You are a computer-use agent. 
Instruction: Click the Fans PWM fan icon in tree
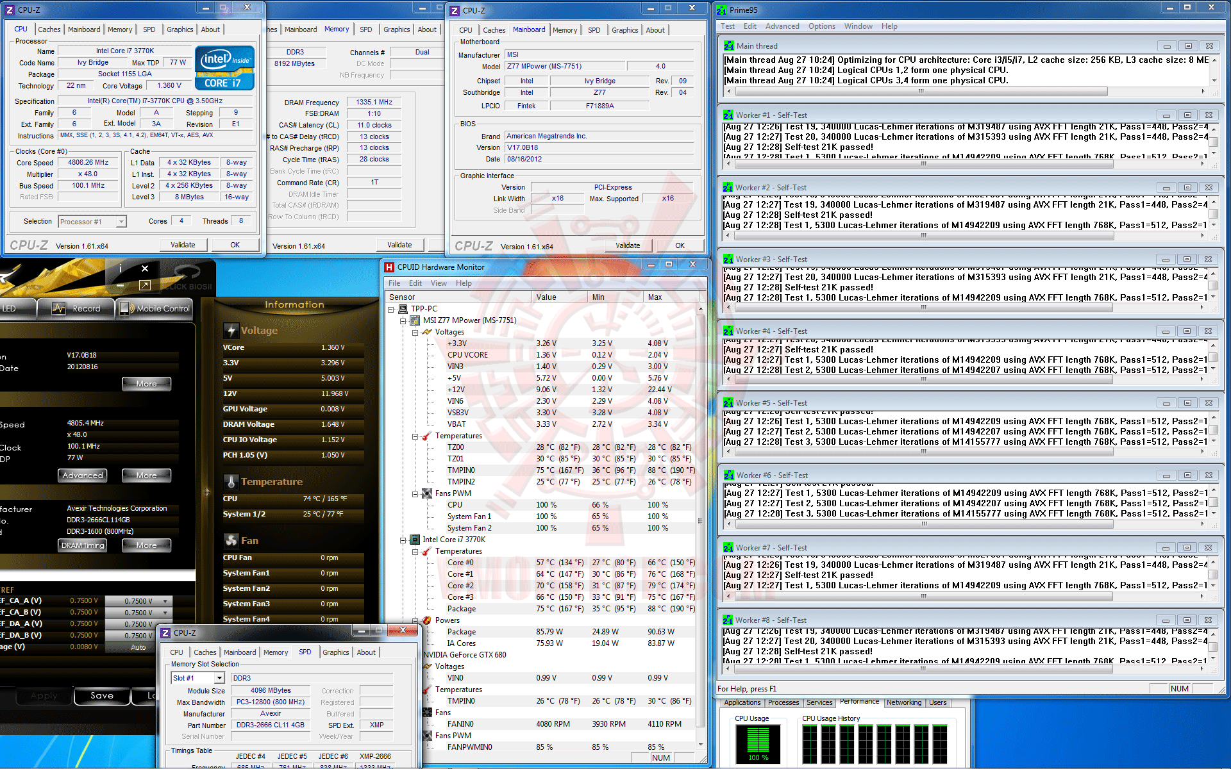click(x=426, y=493)
